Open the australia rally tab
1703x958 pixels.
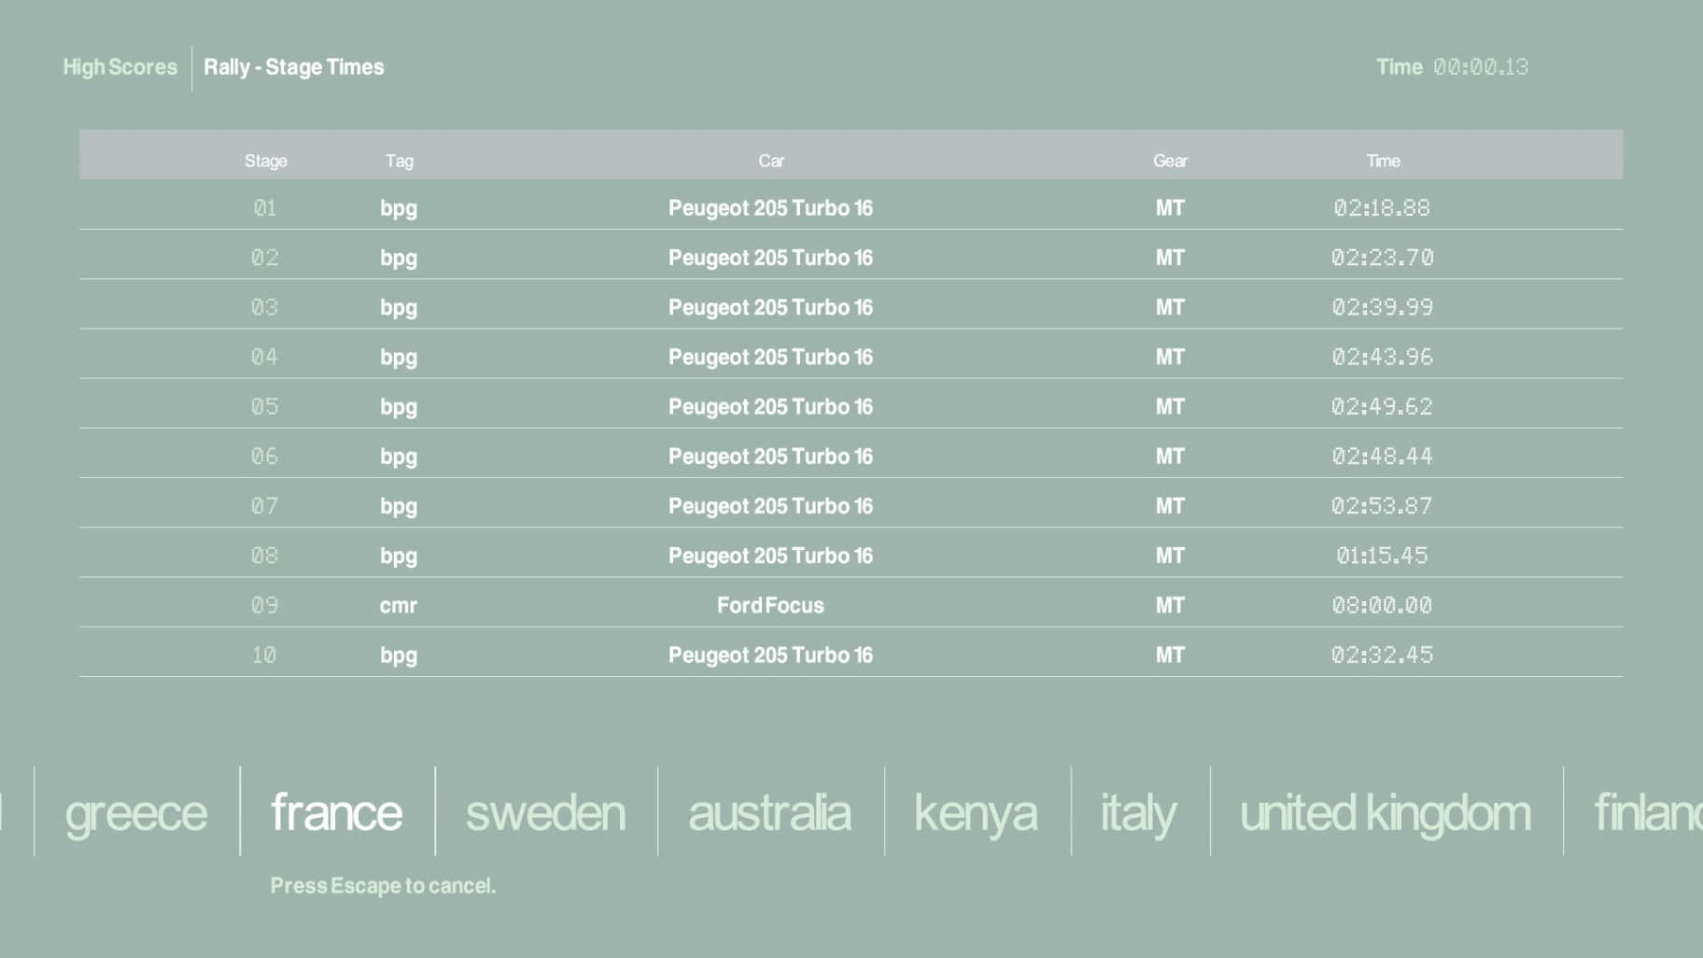[769, 812]
